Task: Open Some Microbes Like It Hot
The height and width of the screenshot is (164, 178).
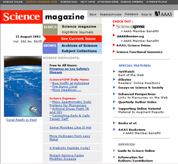Action: pos(70,128)
